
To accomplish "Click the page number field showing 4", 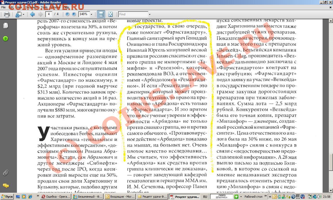I will [x=49, y=14].
